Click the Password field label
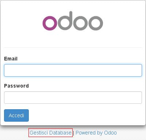 16,86
